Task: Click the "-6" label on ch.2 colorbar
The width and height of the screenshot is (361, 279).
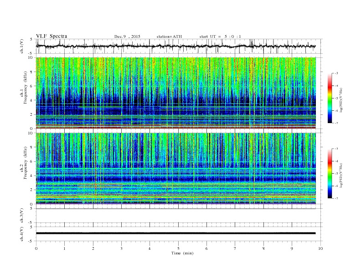Action: pos(336,186)
